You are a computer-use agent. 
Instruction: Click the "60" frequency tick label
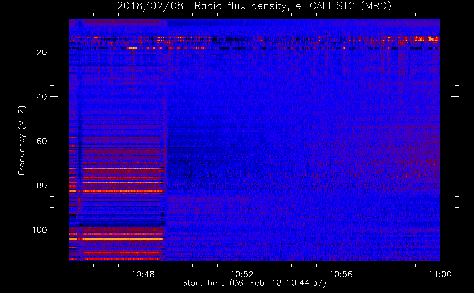pyautogui.click(x=42, y=141)
